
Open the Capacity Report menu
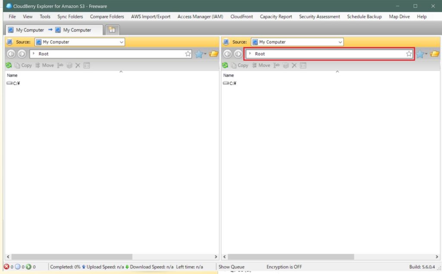(276, 17)
